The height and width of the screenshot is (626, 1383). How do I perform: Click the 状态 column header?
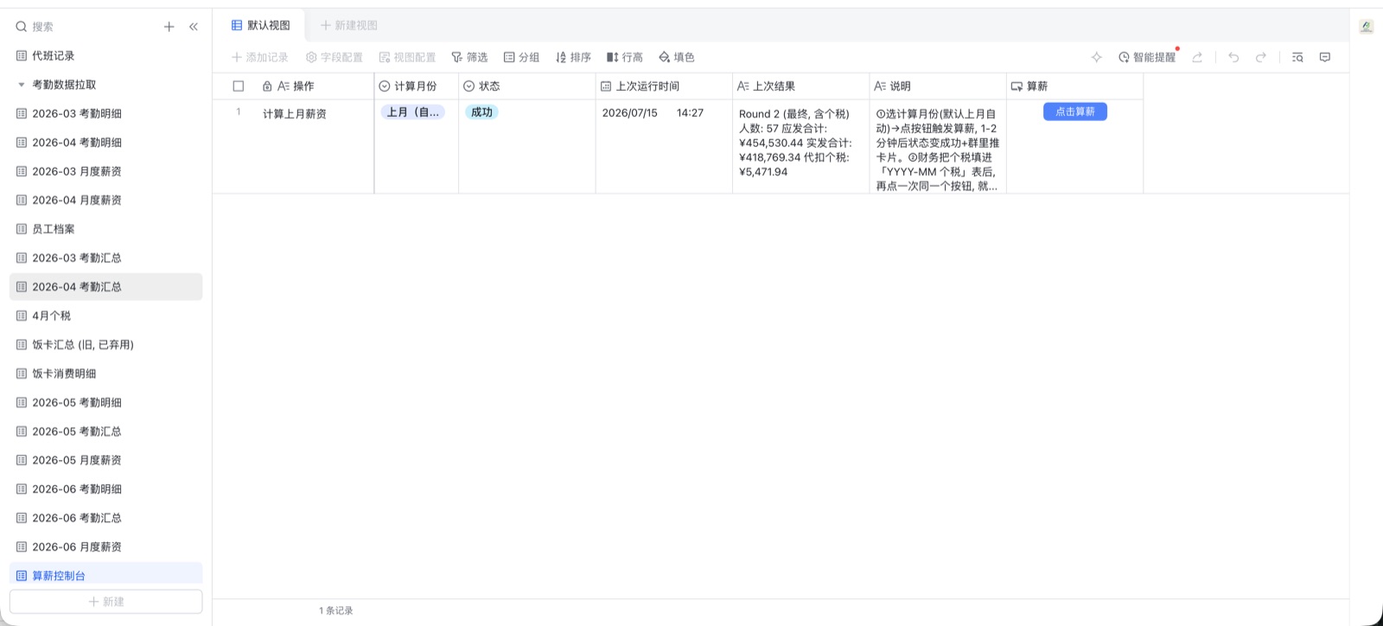[527, 86]
